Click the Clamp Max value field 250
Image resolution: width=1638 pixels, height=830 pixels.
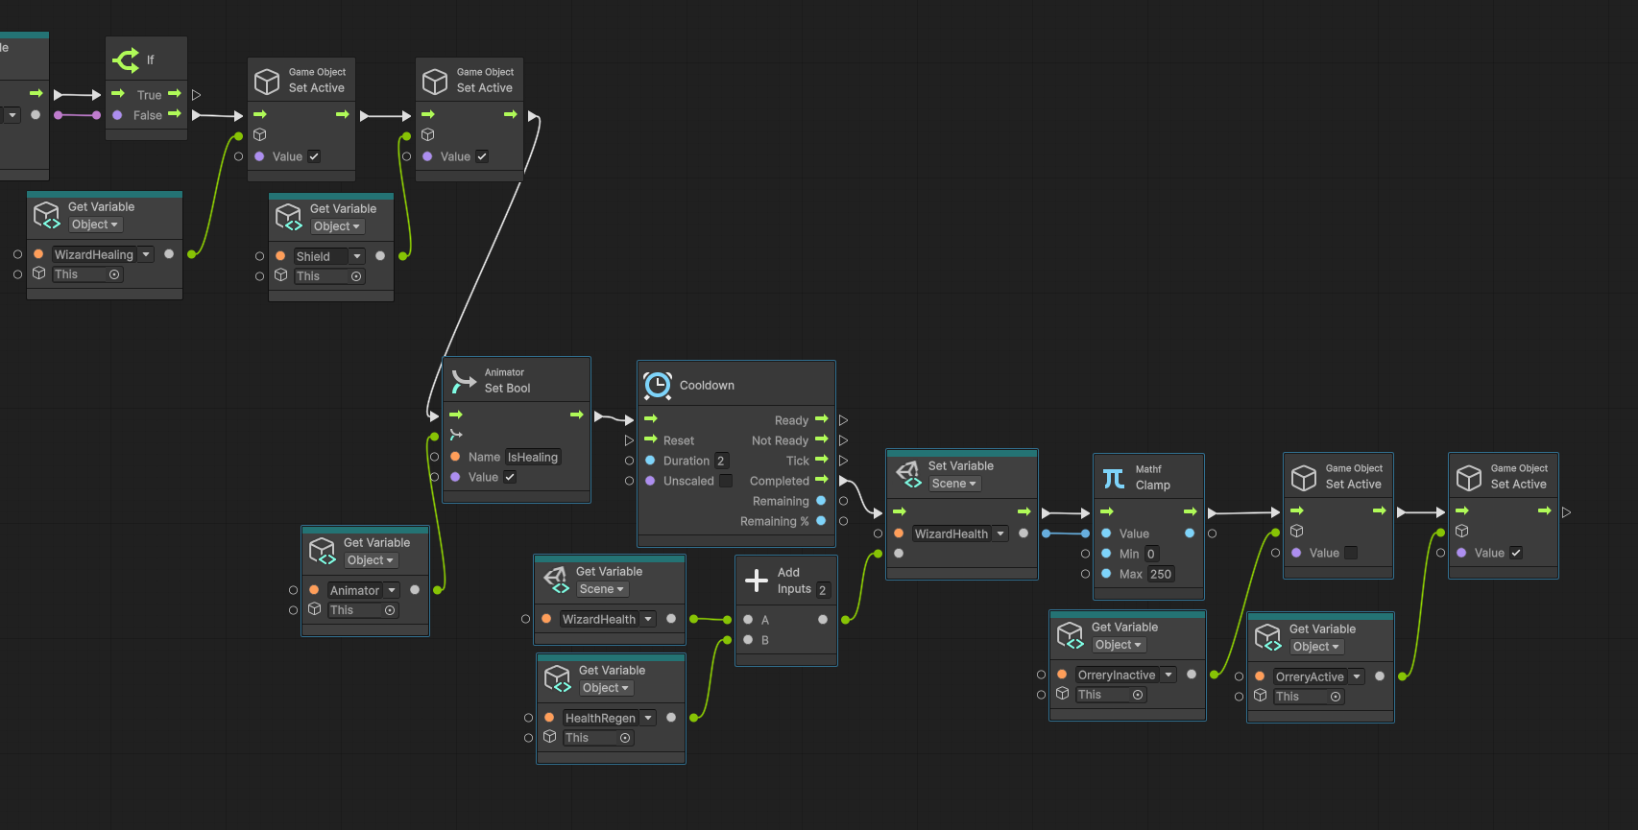[1161, 574]
